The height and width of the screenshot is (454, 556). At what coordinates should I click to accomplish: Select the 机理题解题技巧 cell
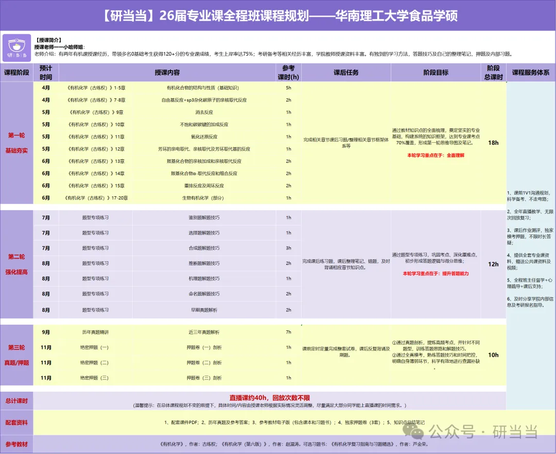point(204,279)
